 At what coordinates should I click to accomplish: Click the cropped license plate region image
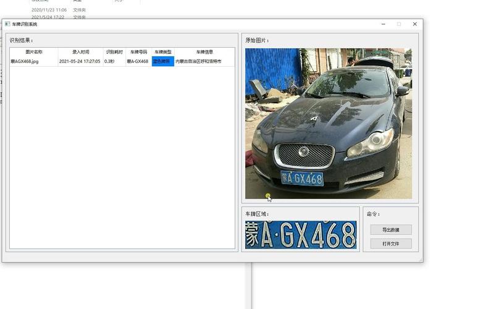tap(301, 235)
